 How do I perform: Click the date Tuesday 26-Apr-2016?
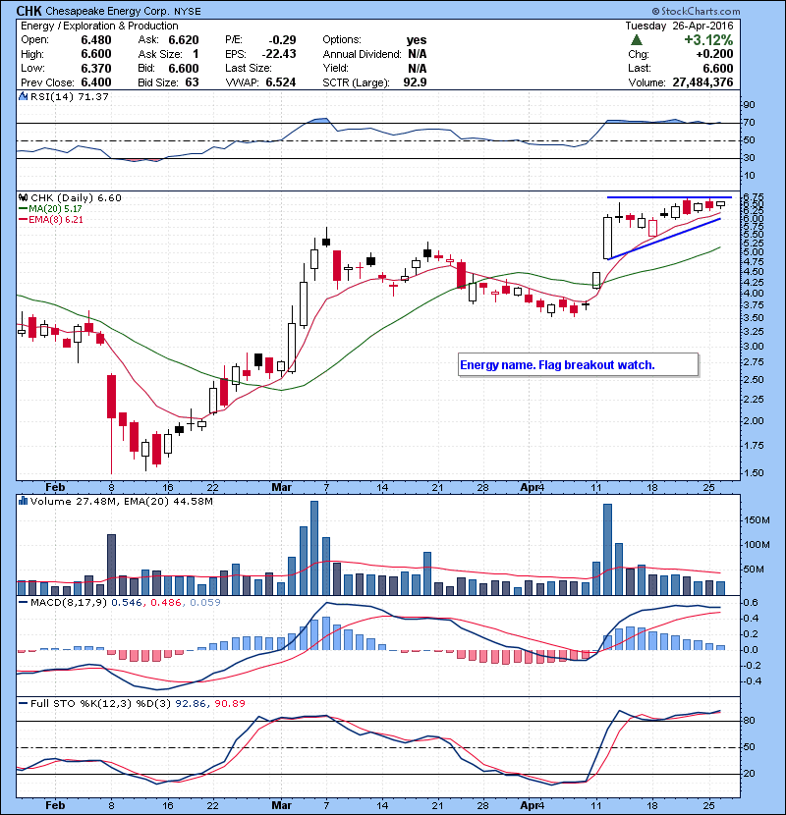pos(679,26)
